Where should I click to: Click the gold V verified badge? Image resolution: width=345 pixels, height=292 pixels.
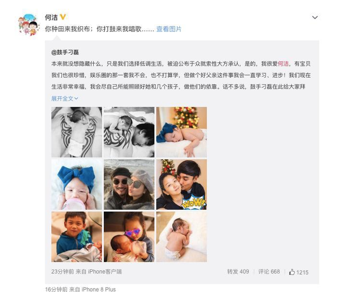(63, 17)
